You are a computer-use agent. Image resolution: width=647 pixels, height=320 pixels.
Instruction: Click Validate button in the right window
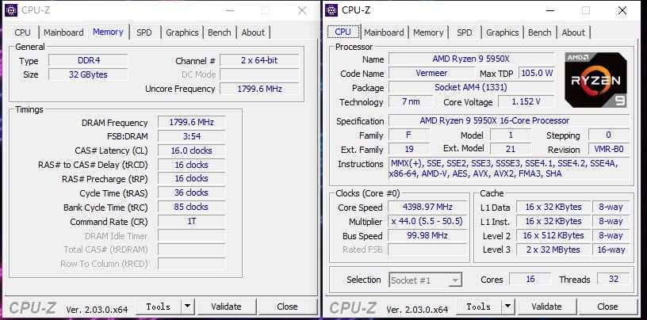(546, 307)
